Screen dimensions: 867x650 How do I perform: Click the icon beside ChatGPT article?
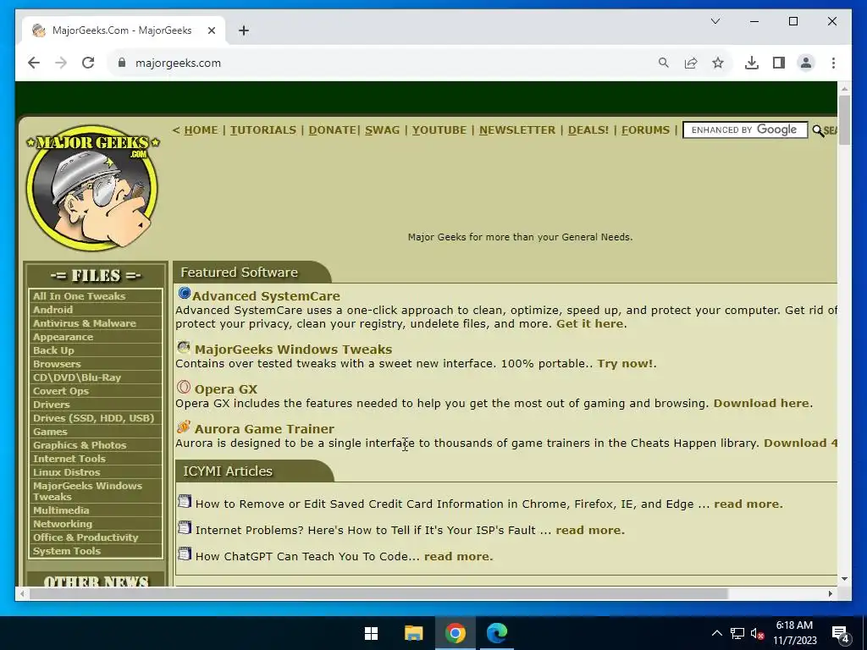(x=184, y=554)
